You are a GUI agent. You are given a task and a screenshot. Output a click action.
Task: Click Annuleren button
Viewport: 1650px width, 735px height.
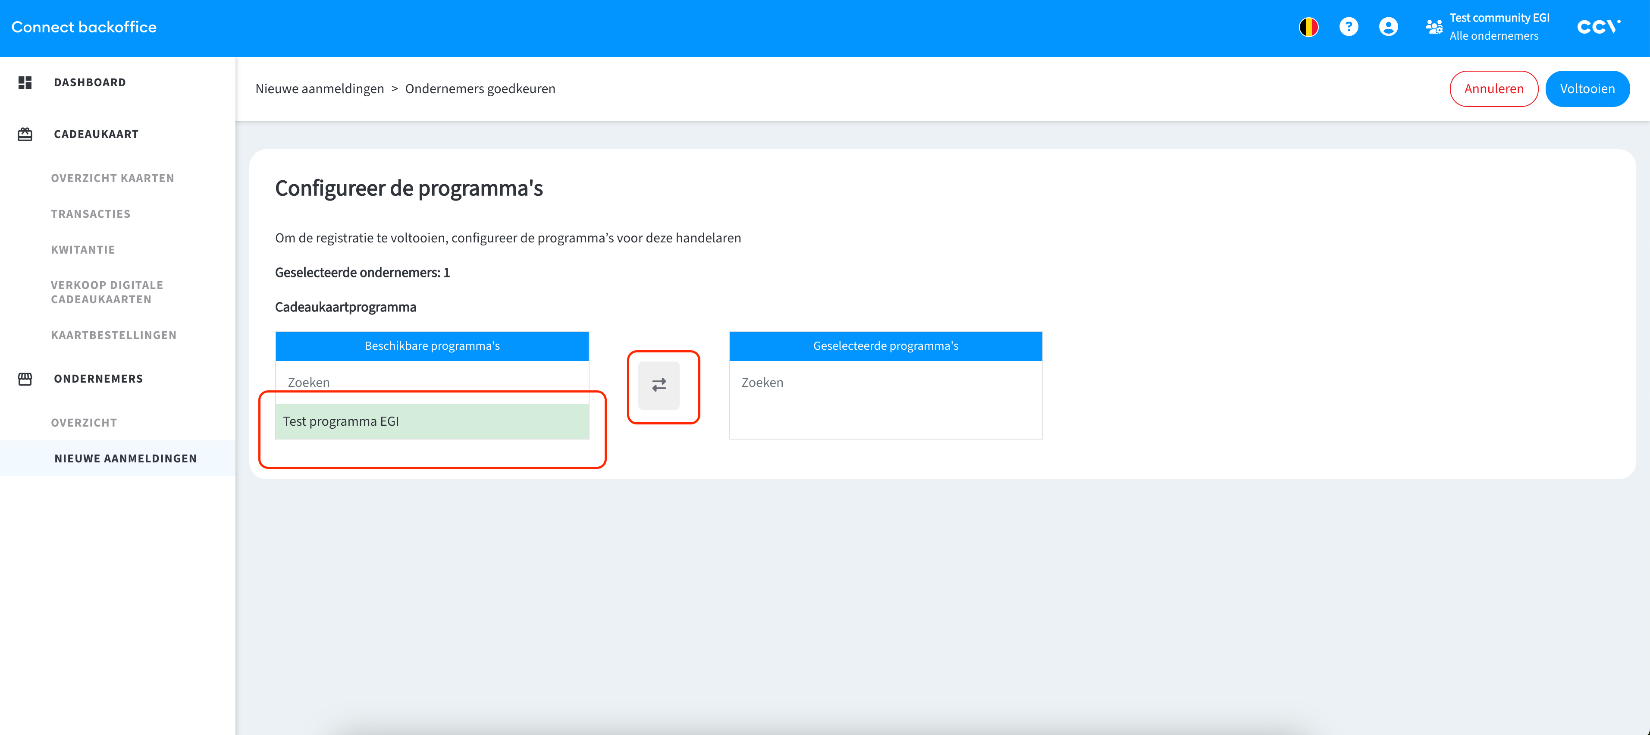1493,89
